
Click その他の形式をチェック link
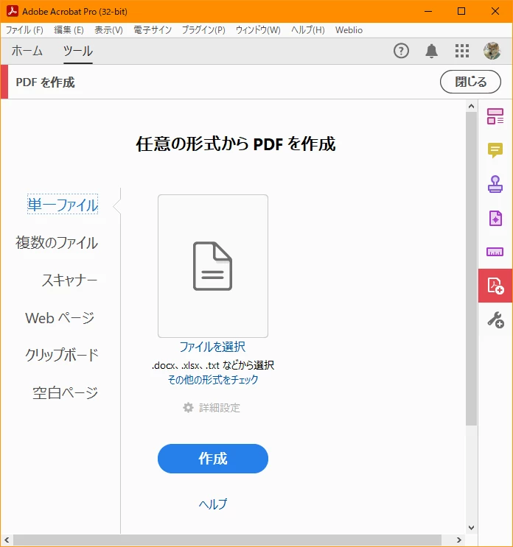213,380
